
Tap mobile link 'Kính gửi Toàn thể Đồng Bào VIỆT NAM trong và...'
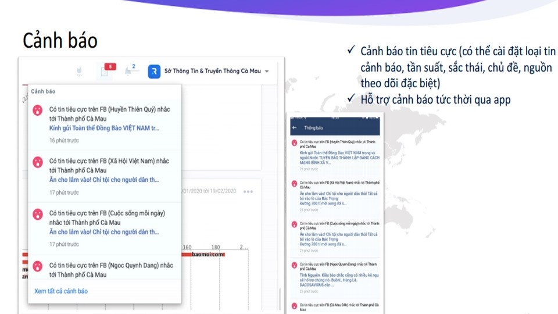[339, 158]
